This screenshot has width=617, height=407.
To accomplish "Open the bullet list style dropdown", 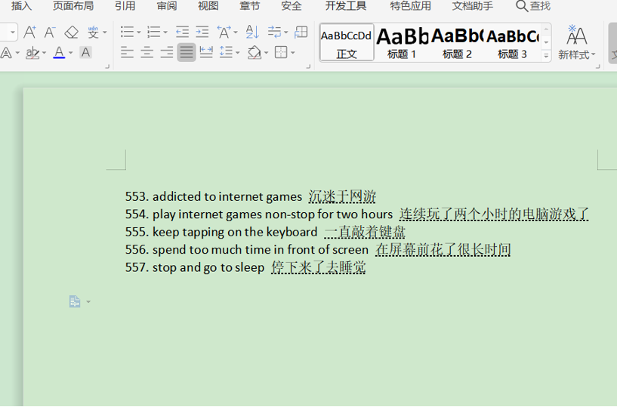I will 138,32.
